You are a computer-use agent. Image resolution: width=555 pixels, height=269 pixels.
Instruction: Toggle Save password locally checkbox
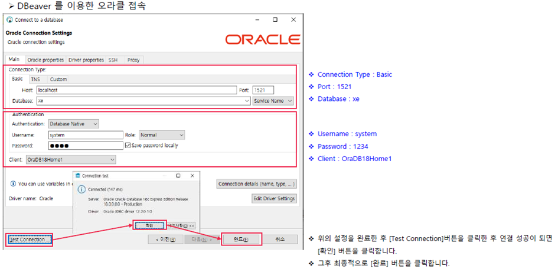(x=128, y=145)
